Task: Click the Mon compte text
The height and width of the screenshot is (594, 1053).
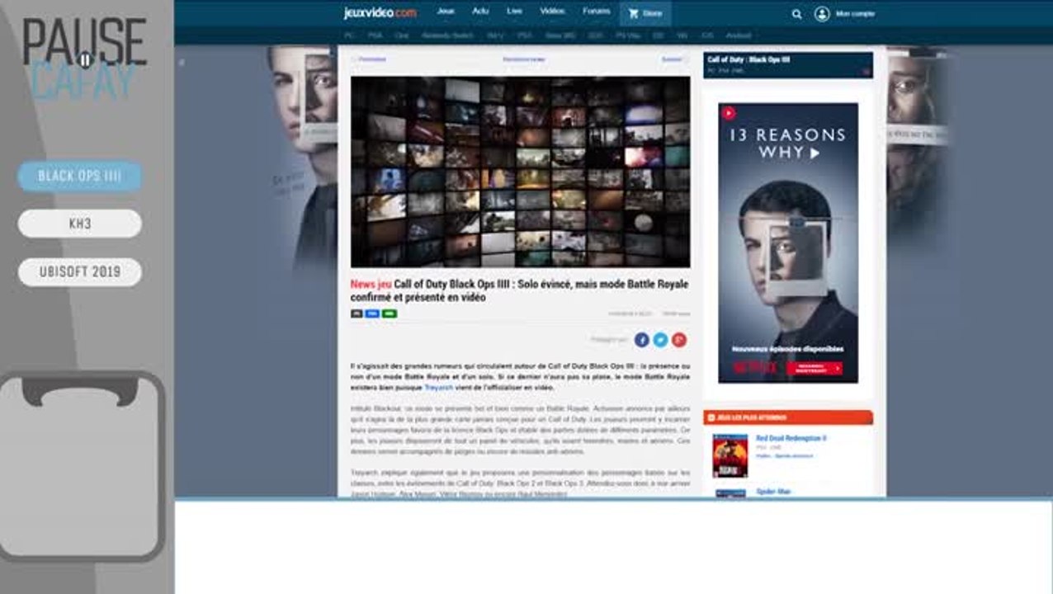Action: click(x=856, y=14)
